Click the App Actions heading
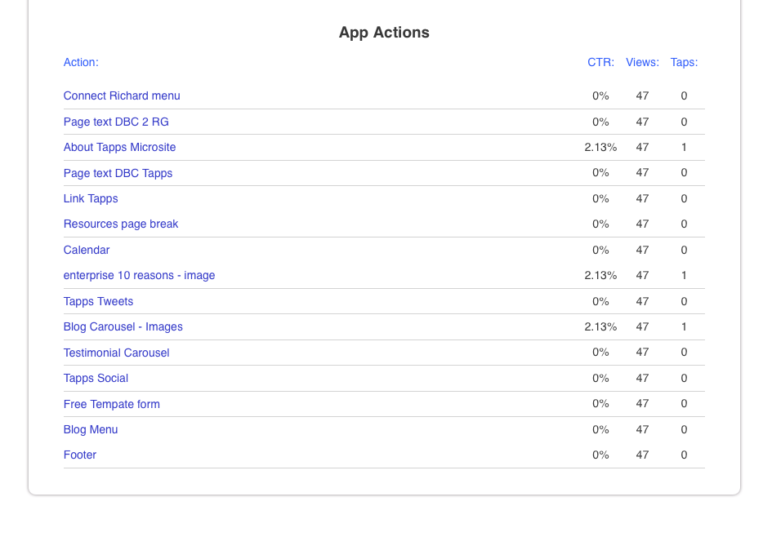This screenshot has width=772, height=537. coord(384,33)
